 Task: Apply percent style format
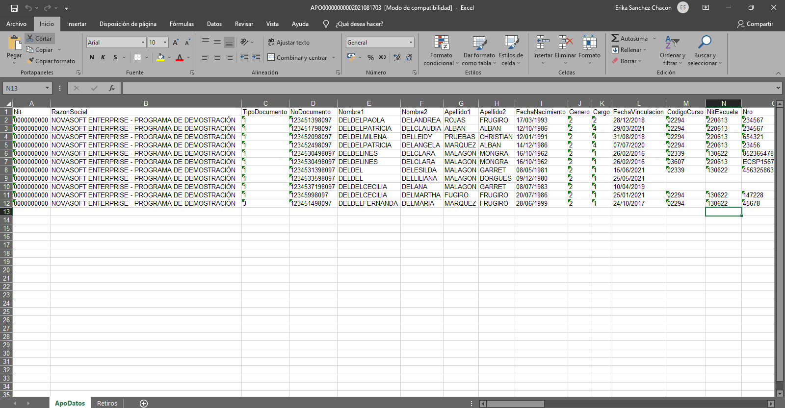(x=370, y=57)
